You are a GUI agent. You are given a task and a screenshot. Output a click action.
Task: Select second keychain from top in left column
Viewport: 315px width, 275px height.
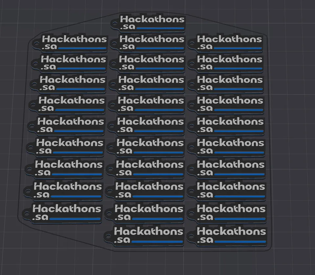click(69, 63)
